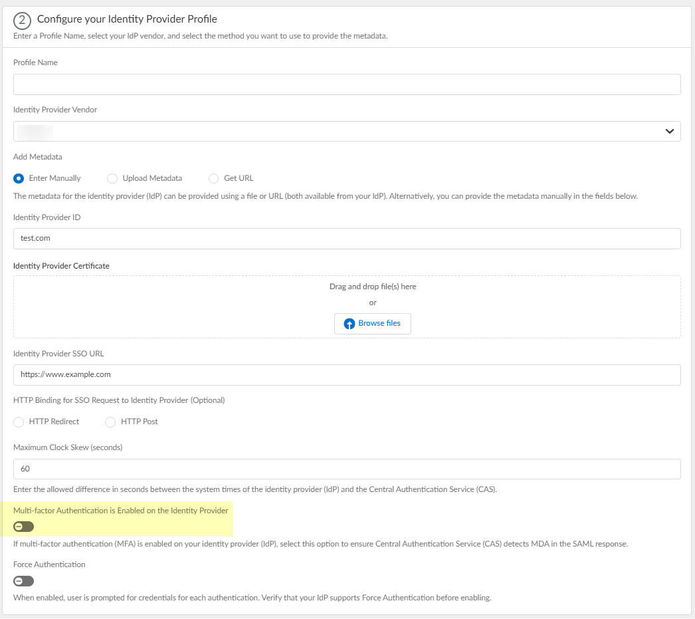Click the 'Maximum Clock Skew (seconds)' label
This screenshot has width=695, height=619.
point(68,447)
